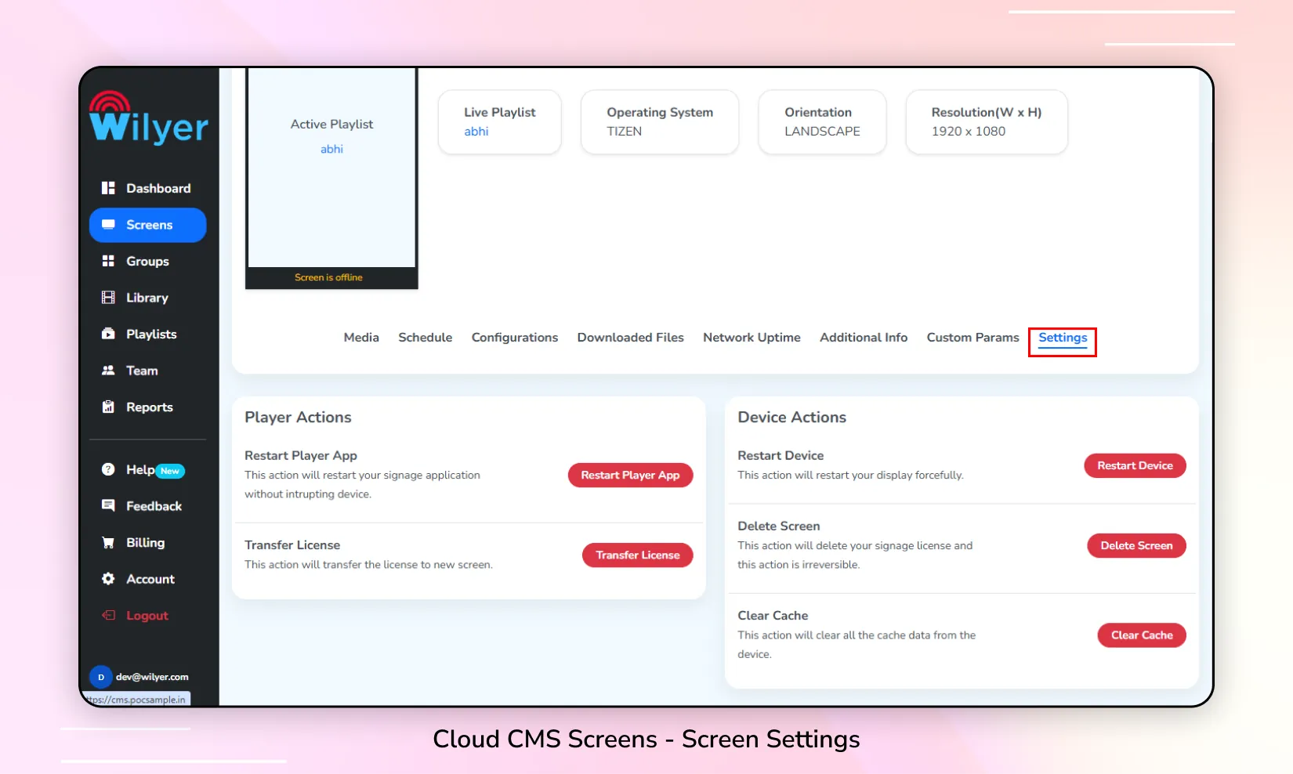The image size is (1293, 774).
Task: Click the Device Actions heading
Action: (791, 417)
